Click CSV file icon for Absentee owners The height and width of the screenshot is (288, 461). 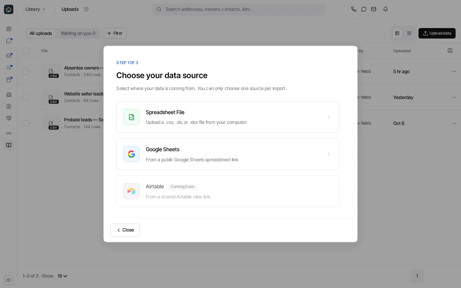(x=51, y=72)
